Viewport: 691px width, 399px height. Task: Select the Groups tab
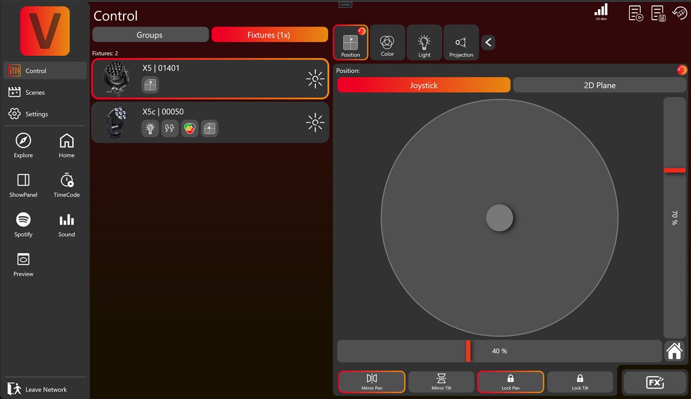tap(150, 34)
